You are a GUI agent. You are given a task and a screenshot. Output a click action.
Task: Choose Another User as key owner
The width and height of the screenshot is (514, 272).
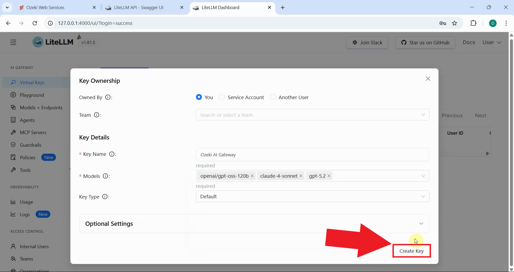point(273,97)
